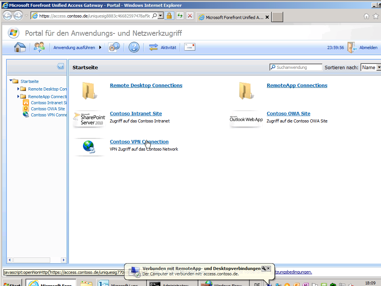Click the Remote Desktop Connections folder icon
The image size is (381, 286).
pos(89,91)
